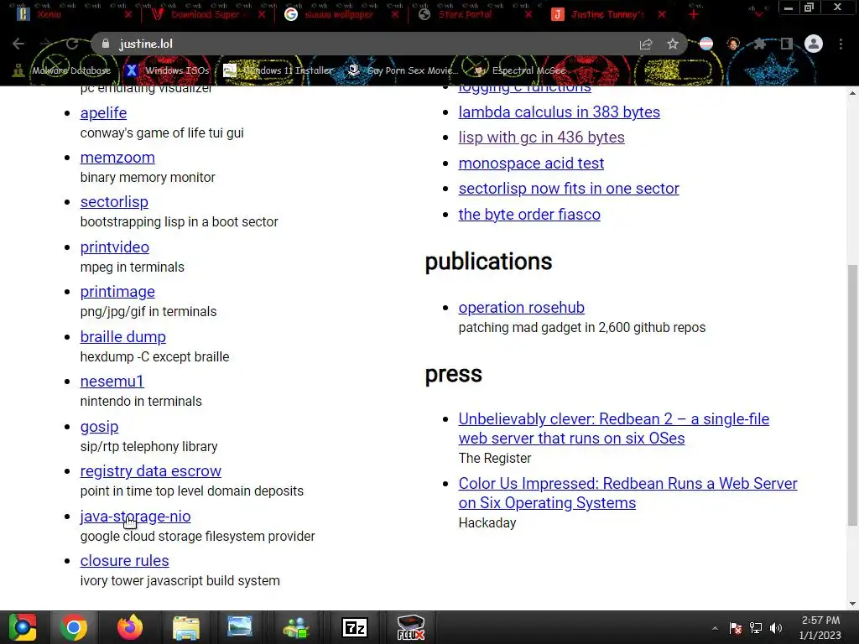Image resolution: width=859 pixels, height=644 pixels.
Task: Reload the page with the refresh icon
Action: tap(72, 44)
